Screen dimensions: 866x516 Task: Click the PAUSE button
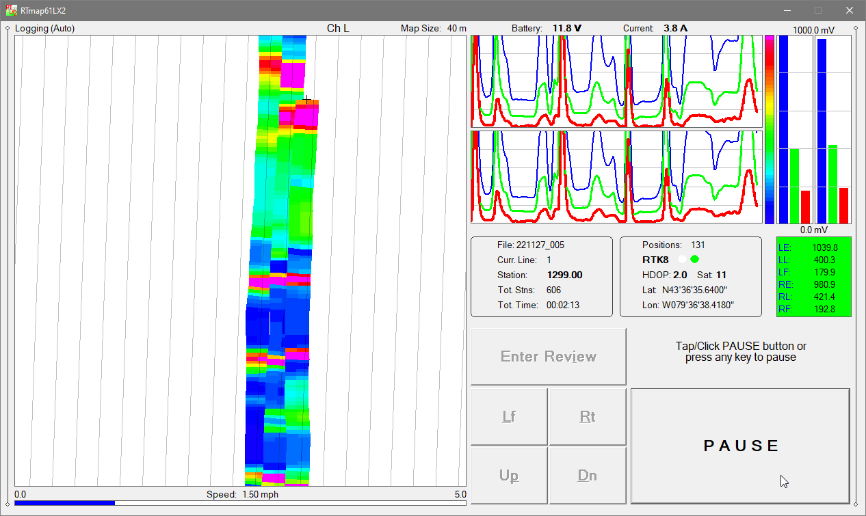click(x=740, y=446)
